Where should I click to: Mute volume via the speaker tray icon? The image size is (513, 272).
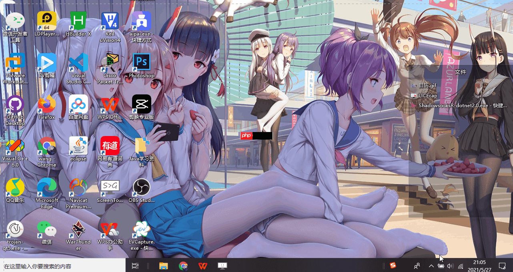[x=450, y=265]
